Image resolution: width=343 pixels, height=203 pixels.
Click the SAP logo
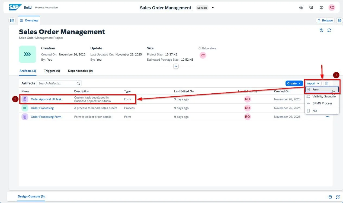tap(15, 7)
